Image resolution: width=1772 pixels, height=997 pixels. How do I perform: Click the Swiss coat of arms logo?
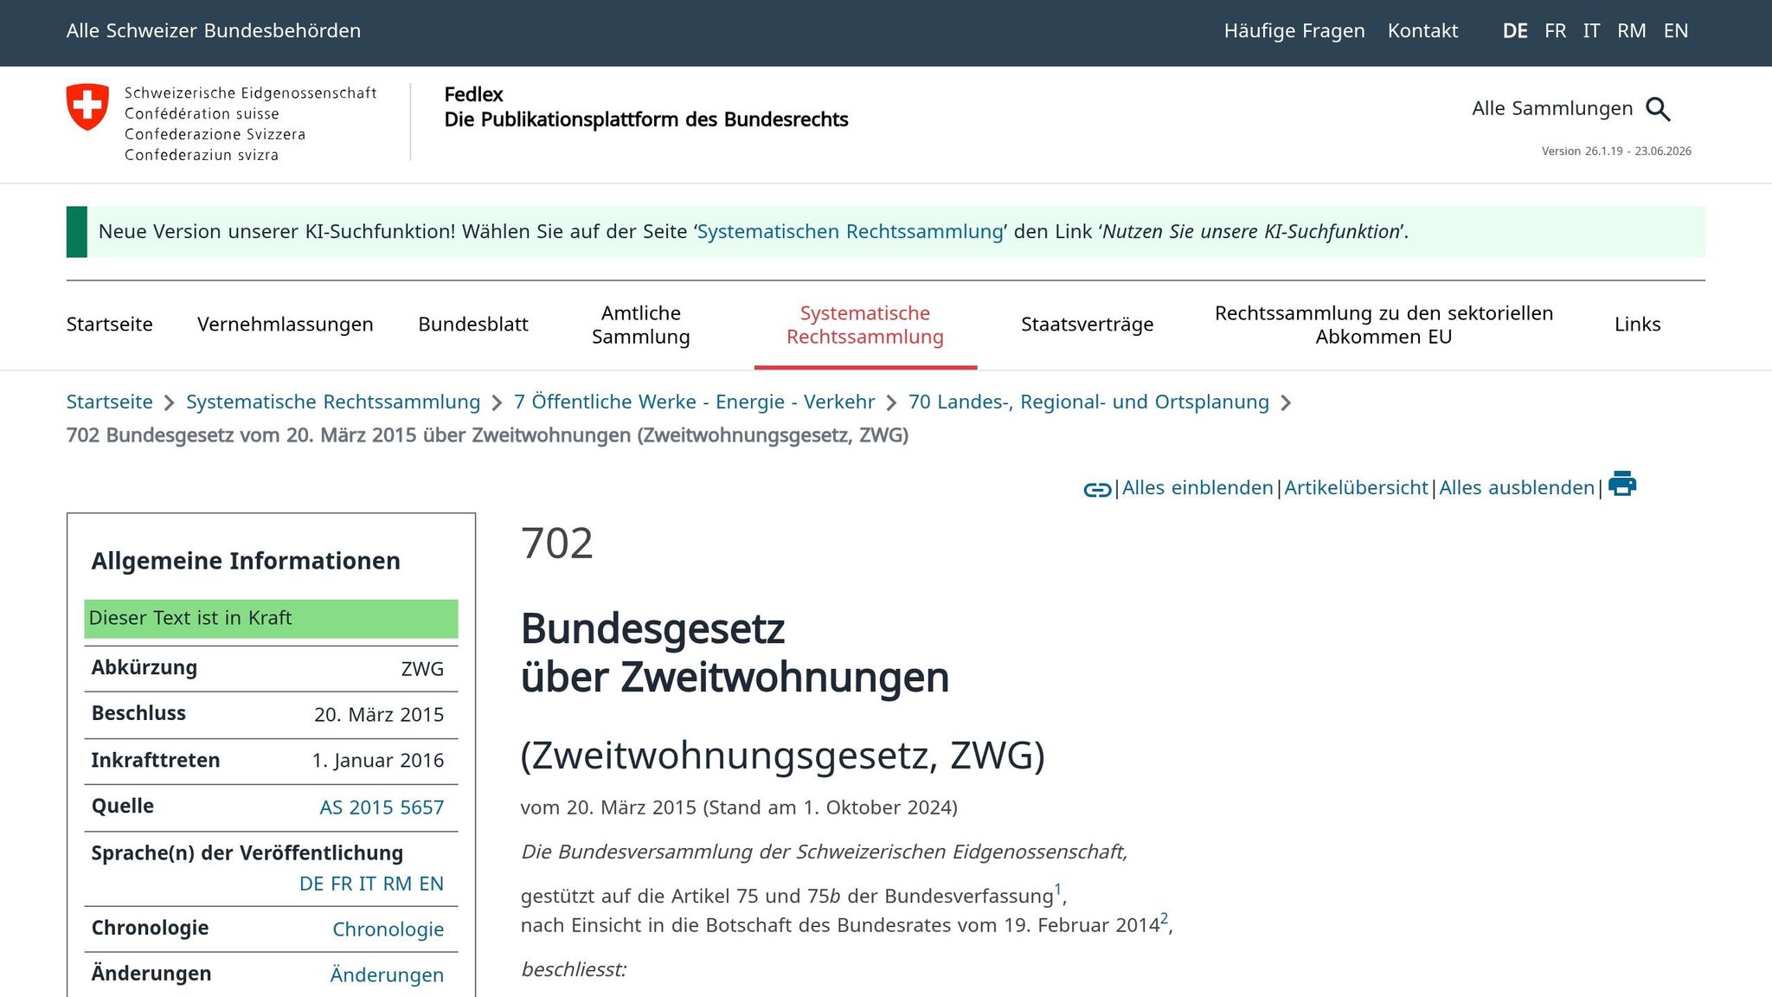[x=87, y=107]
